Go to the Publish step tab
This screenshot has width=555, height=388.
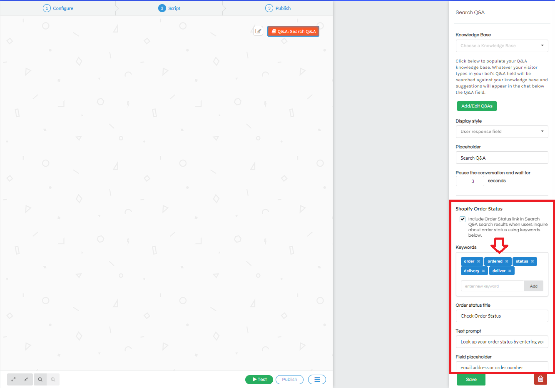click(278, 8)
